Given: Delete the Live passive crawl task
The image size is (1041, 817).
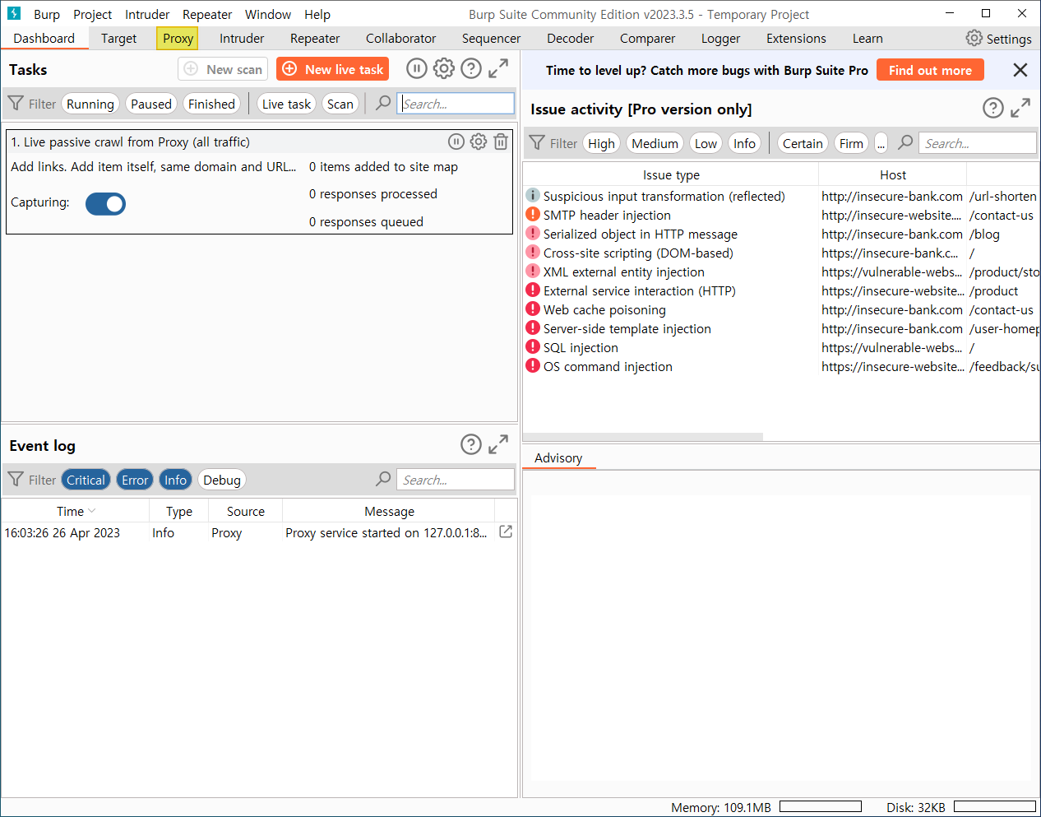Looking at the screenshot, I should pyautogui.click(x=501, y=142).
